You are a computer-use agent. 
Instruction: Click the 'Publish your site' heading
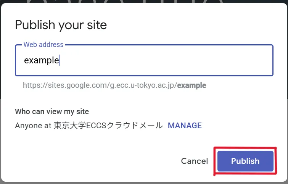coord(61,25)
